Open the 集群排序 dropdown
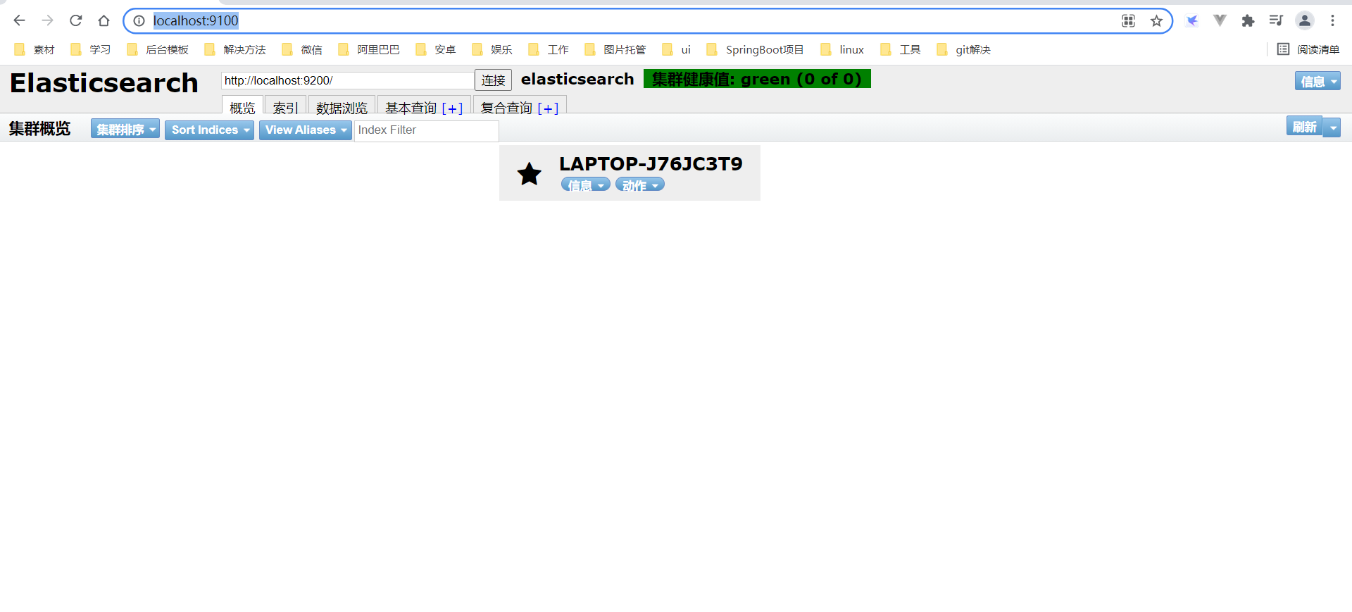 click(x=125, y=130)
